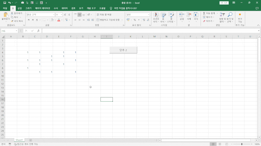Click the 단추 2 button on the sheet

point(123,50)
